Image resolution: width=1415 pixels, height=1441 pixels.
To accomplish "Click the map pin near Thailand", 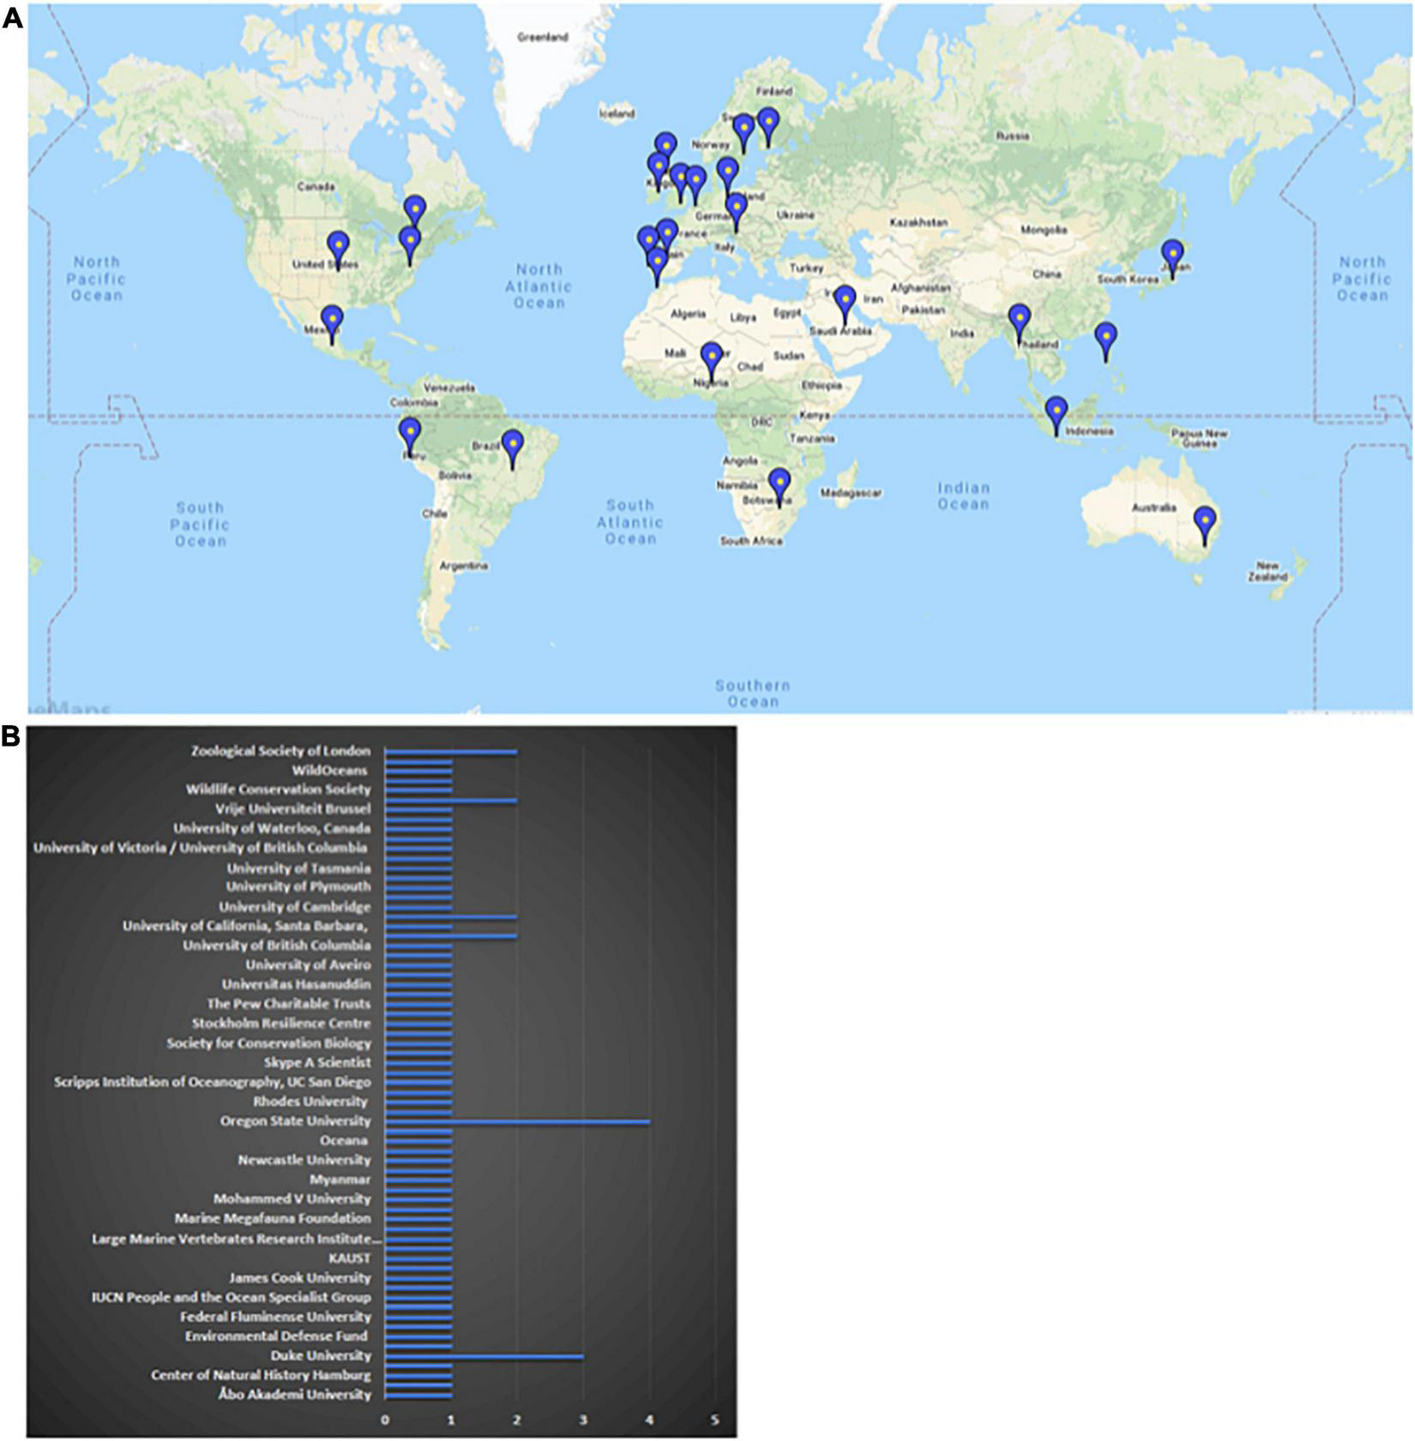I will pyautogui.click(x=1019, y=320).
